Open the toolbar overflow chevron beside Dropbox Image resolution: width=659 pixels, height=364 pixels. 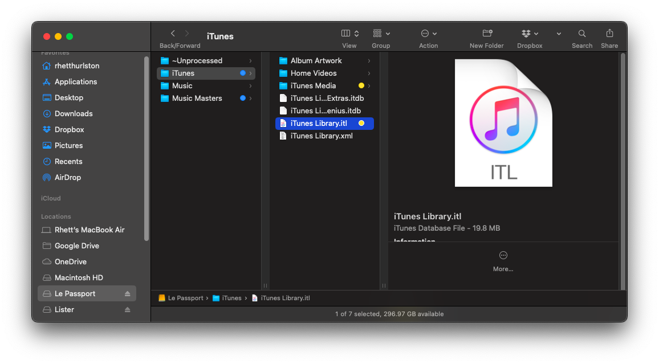[x=559, y=34]
